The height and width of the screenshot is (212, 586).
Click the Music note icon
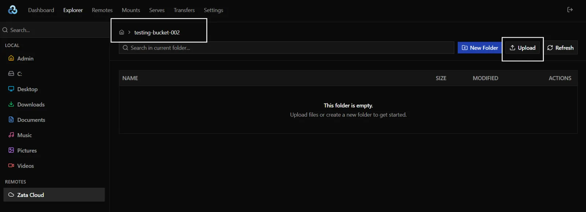[11, 135]
